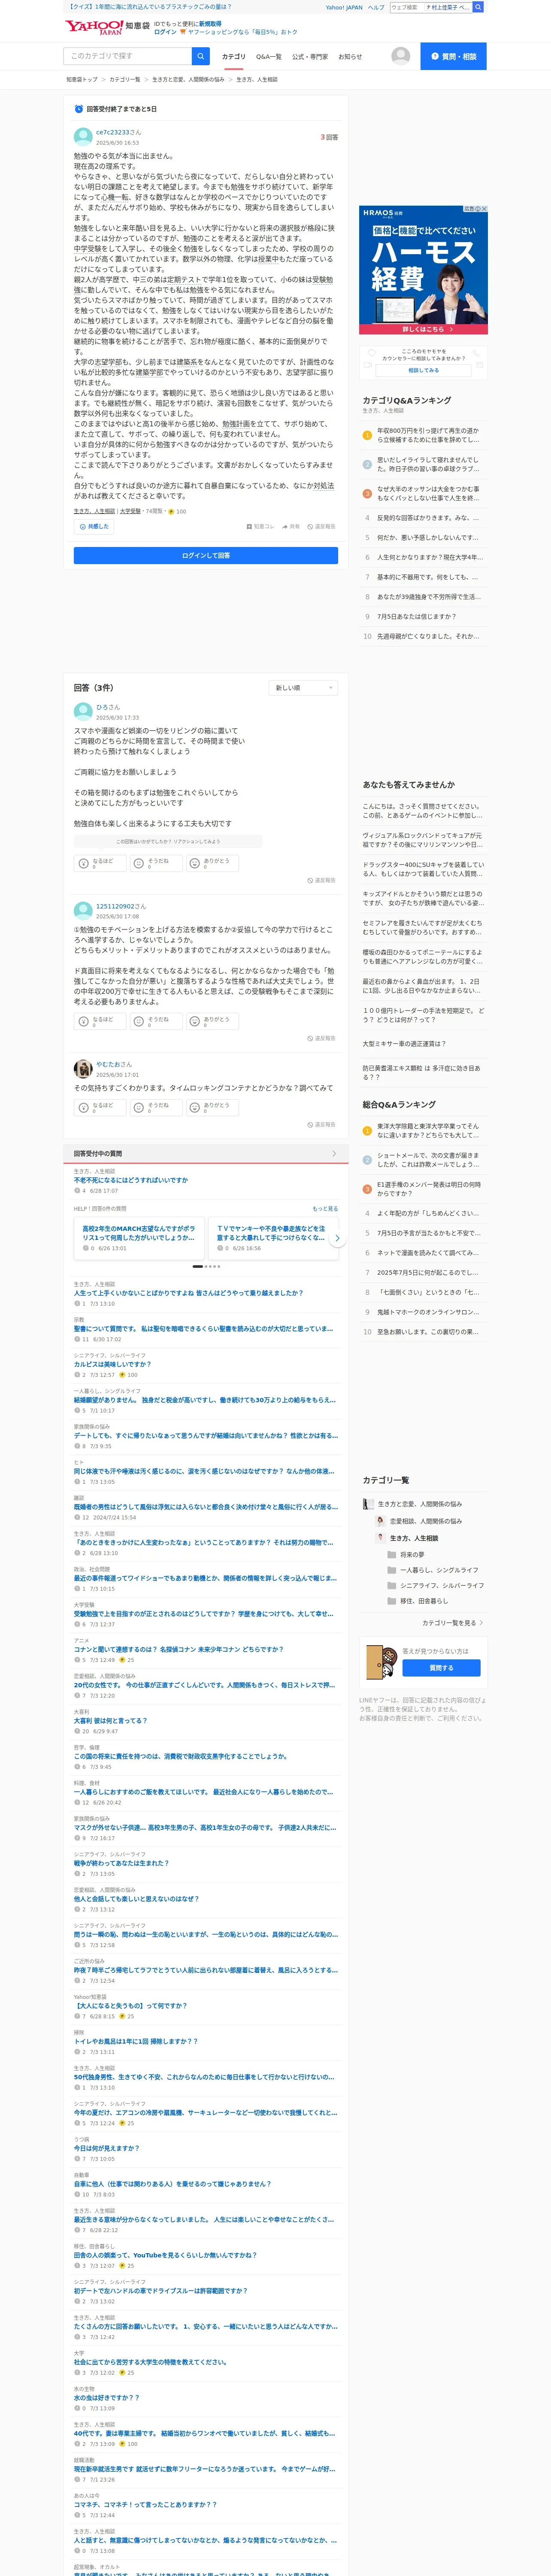Click やむたおさん's profile photo
The image size is (551, 2576).
tap(83, 1069)
